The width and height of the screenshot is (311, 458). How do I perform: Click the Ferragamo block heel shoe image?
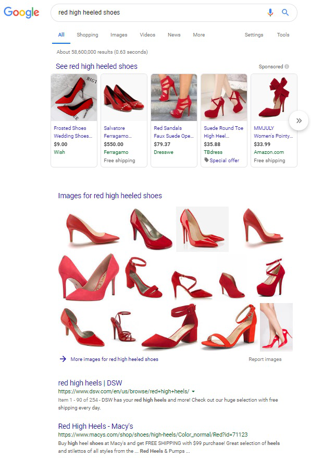123,98
